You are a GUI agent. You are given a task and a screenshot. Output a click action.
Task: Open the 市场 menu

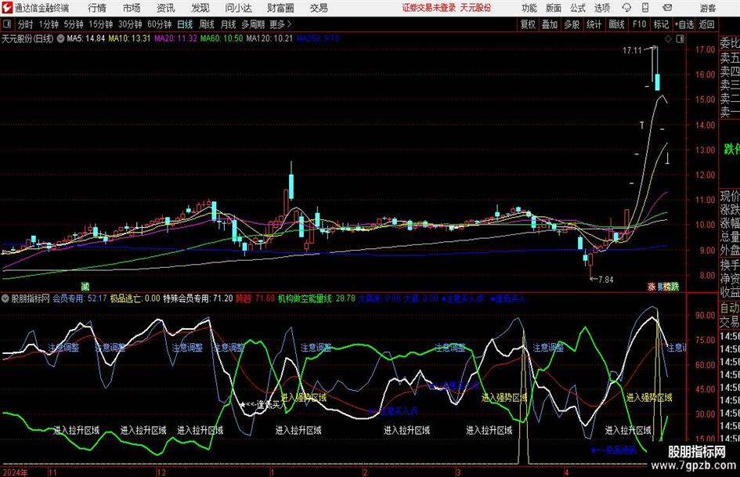tap(132, 8)
